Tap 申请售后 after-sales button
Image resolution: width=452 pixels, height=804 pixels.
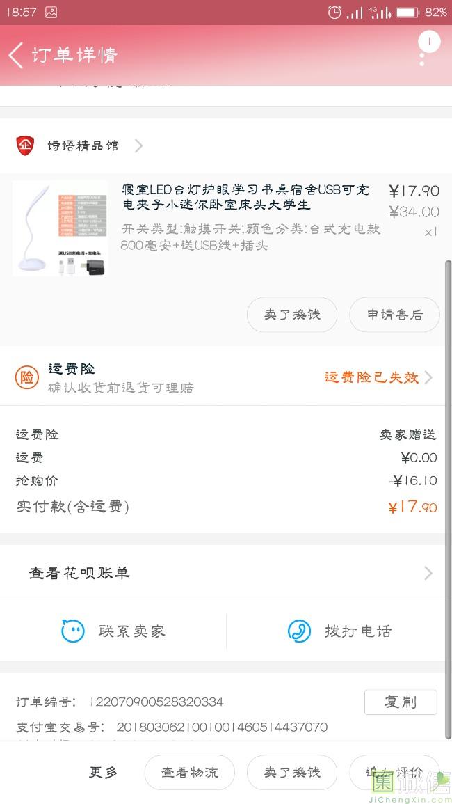(394, 315)
